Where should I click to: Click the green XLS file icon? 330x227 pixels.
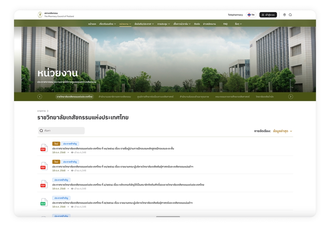[43, 202]
